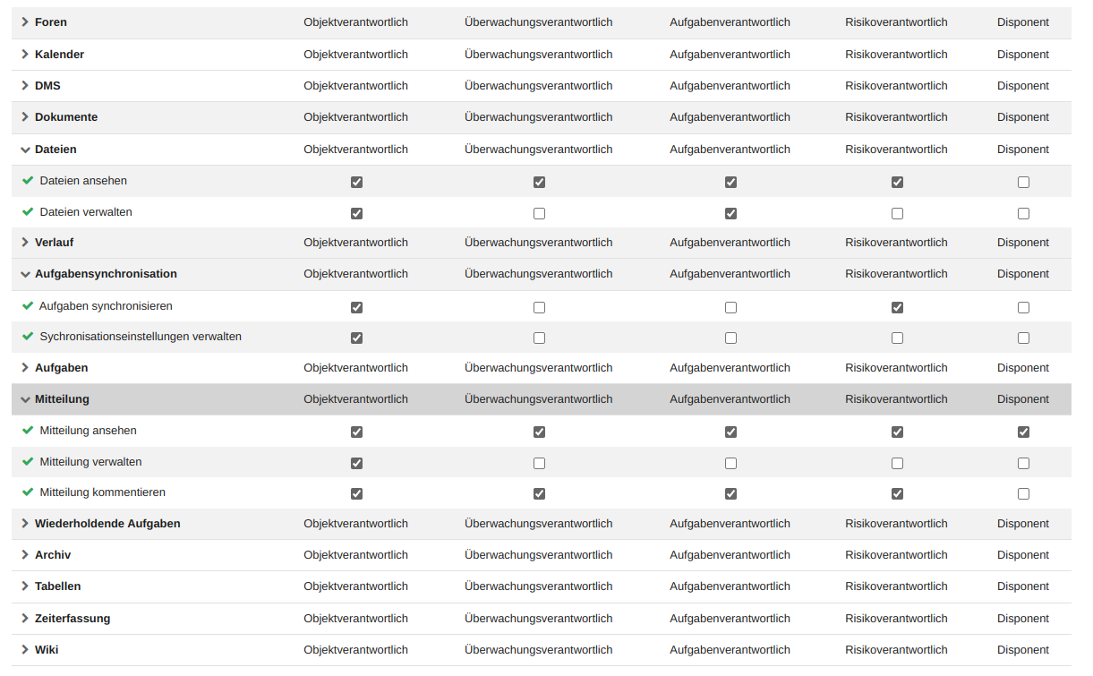Collapse the Dateien permissions section
The height and width of the screenshot is (676, 1093).
(25, 150)
